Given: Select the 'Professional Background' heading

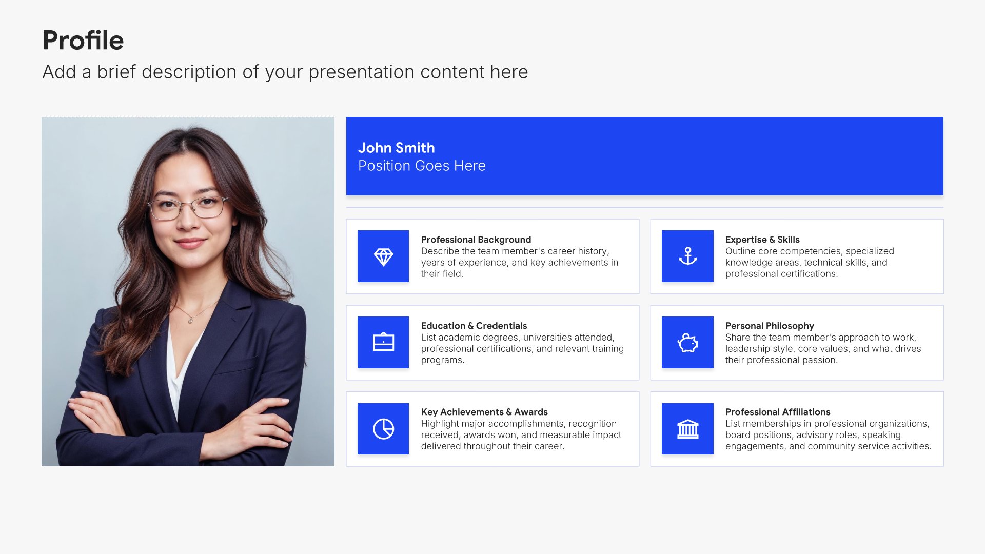Looking at the screenshot, I should [x=476, y=240].
